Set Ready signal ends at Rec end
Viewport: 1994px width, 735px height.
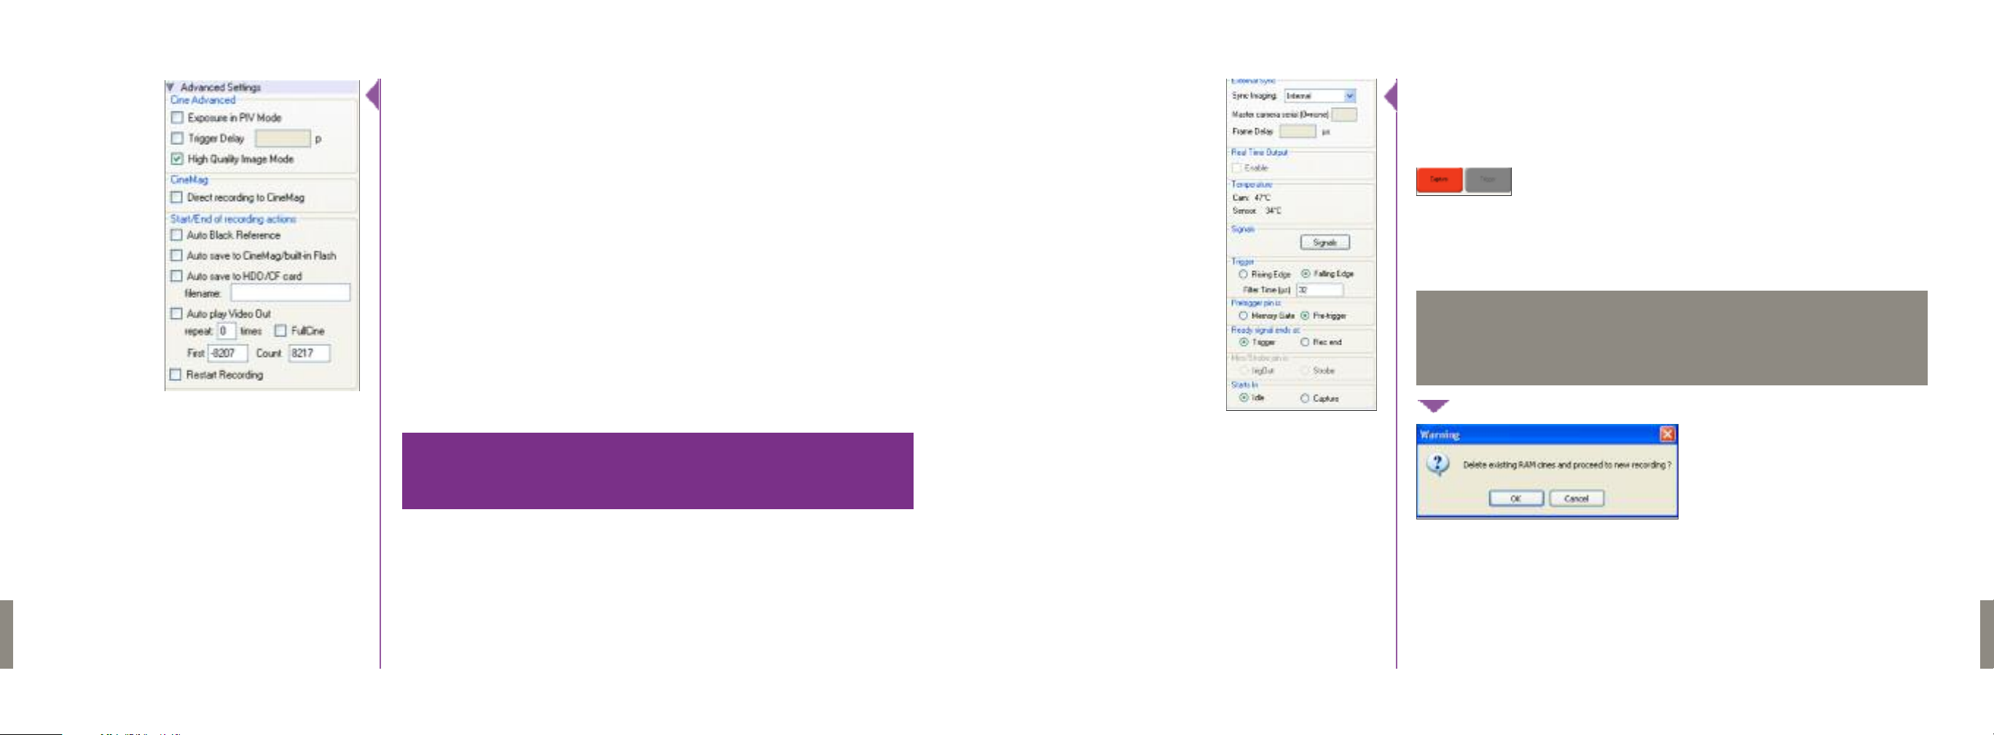[1305, 342]
